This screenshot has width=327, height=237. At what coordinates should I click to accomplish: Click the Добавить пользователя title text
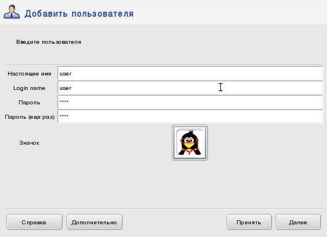click(79, 14)
